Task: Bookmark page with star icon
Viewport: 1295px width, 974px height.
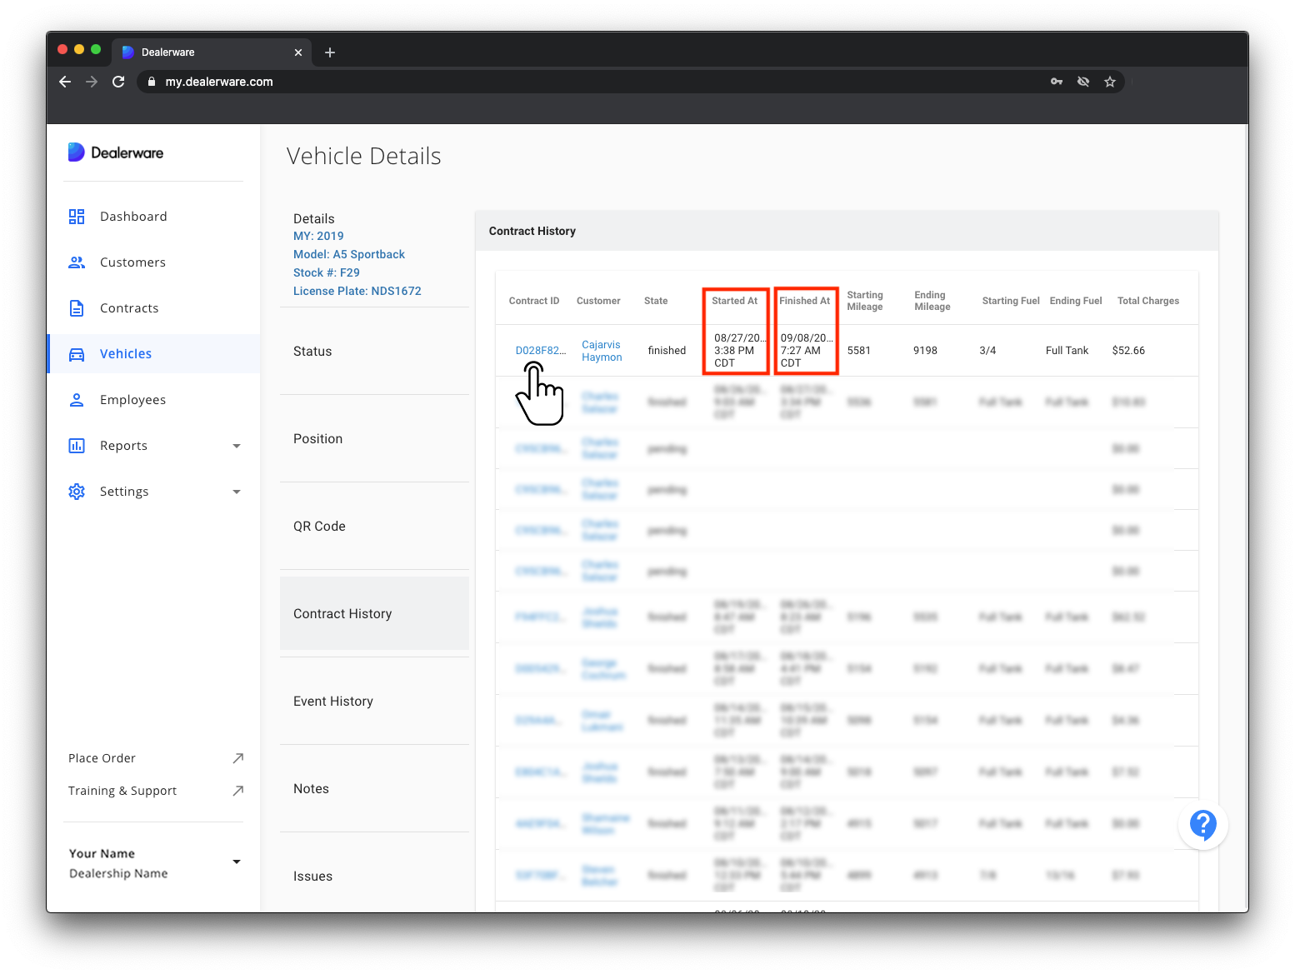Action: 1110,82
